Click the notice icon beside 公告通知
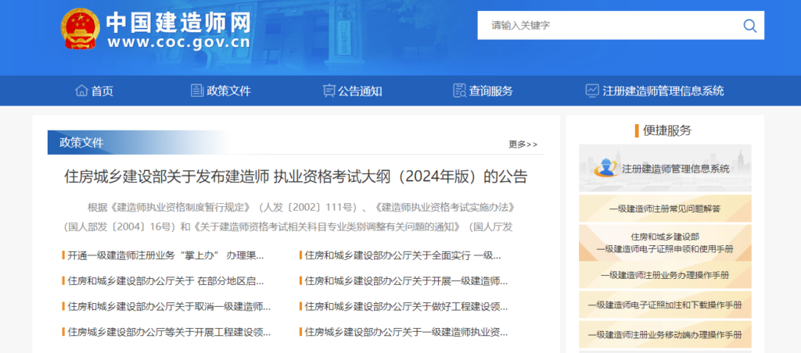The width and height of the screenshot is (801, 353). click(x=329, y=91)
